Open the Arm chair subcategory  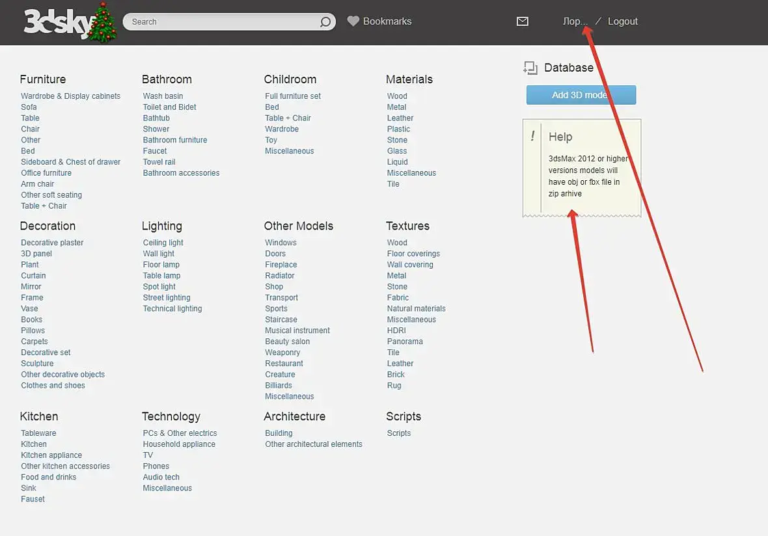pos(38,184)
